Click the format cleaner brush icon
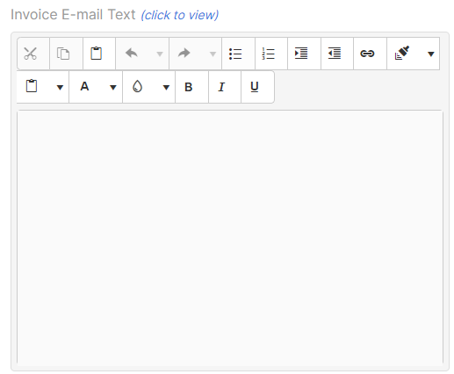This screenshot has width=454, height=374. (x=402, y=54)
